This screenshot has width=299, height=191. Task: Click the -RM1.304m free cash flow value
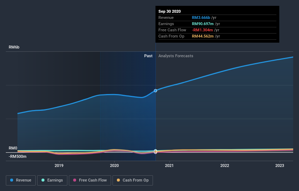tap(202, 30)
